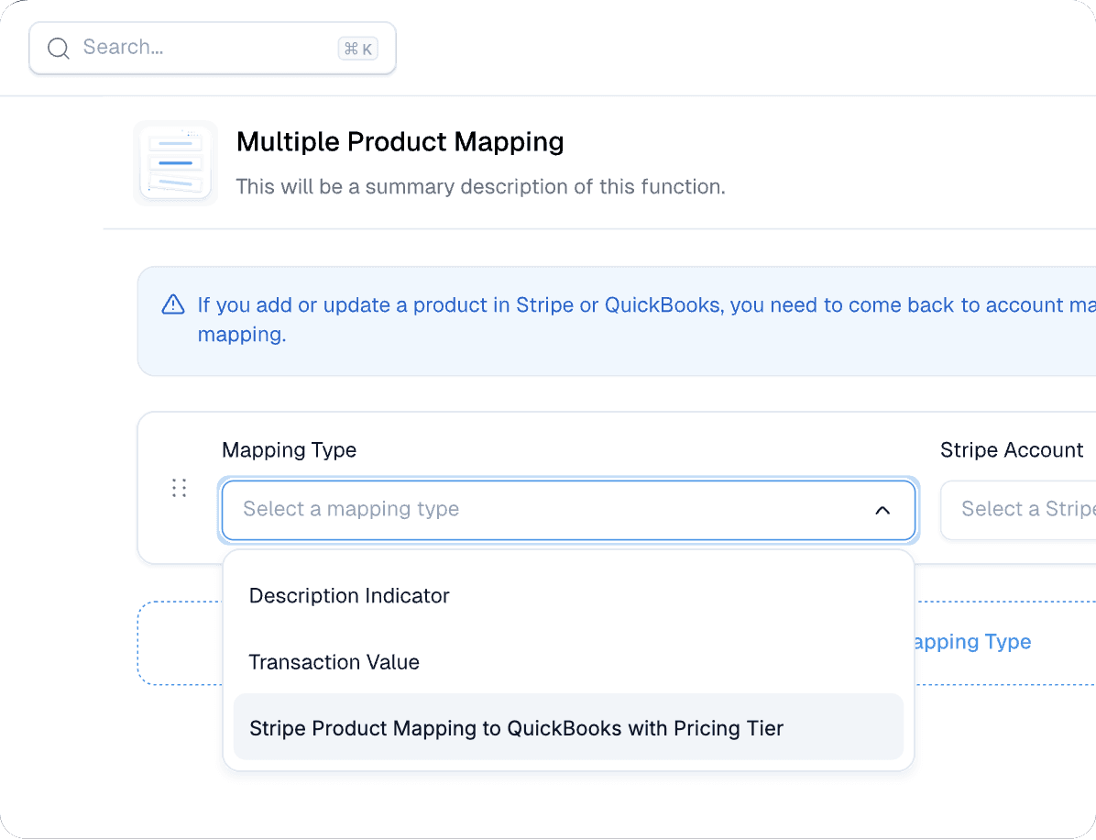Screen dimensions: 1096x840
Task: Click the Multiple Product Mapping heading
Action: [x=400, y=142]
